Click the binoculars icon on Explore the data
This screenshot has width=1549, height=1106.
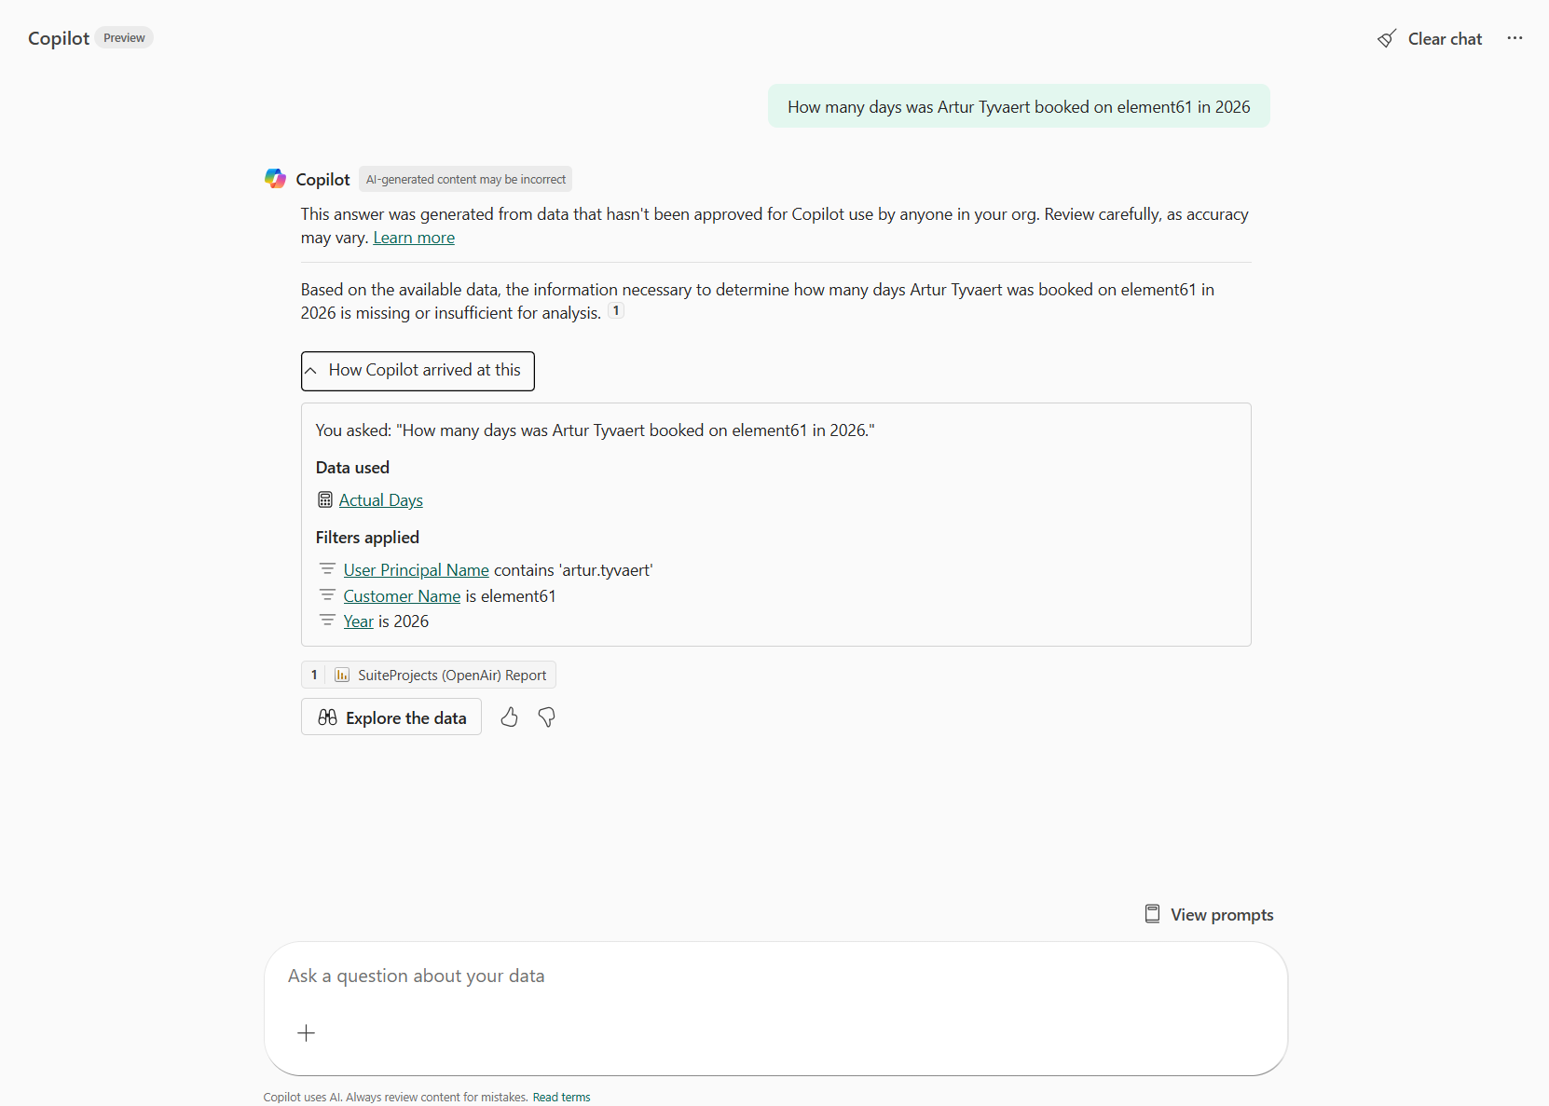(328, 717)
